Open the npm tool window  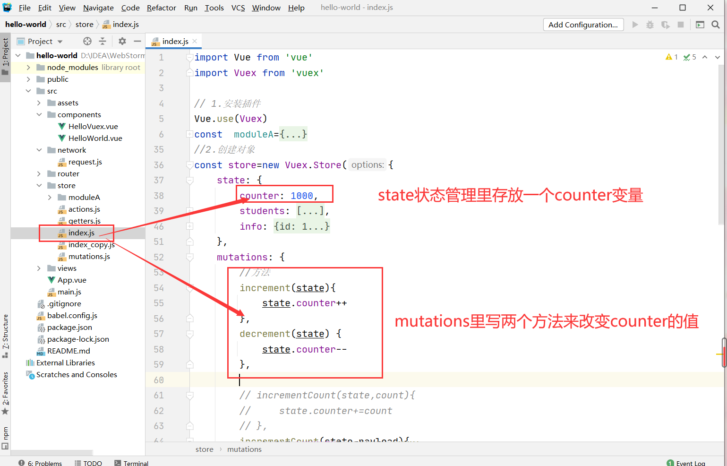(x=5, y=438)
